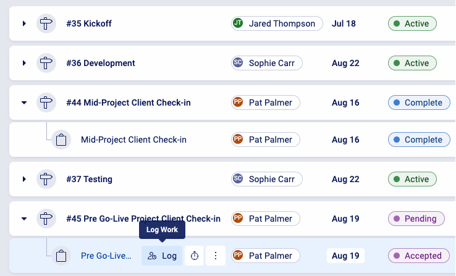Expand the #36 Development milestone
456x276 pixels.
(24, 63)
